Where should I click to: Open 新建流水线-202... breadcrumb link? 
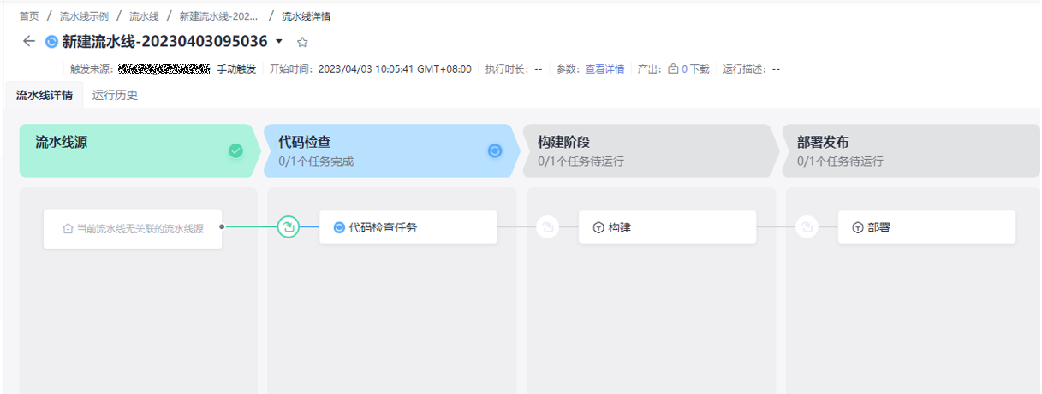tap(219, 16)
